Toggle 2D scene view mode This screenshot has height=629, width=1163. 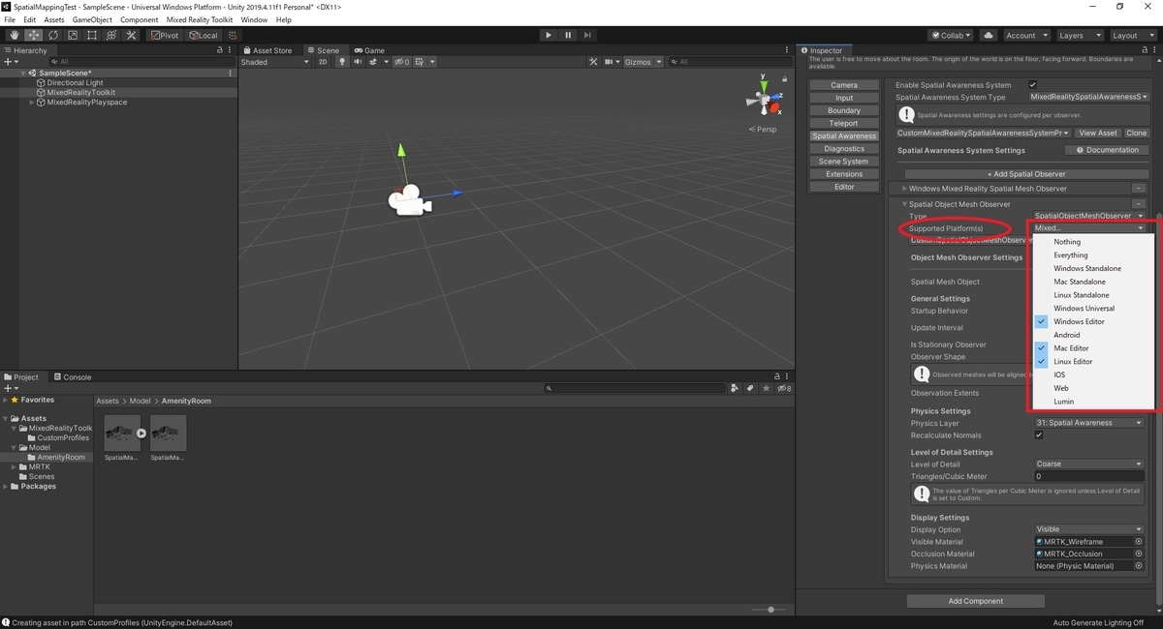[323, 62]
